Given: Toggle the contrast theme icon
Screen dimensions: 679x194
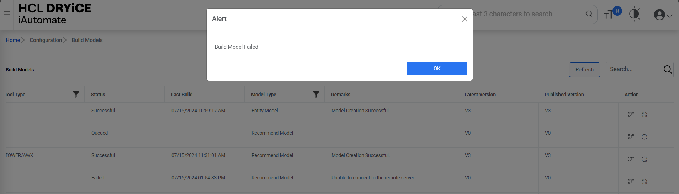Looking at the screenshot, I should pyautogui.click(x=634, y=14).
